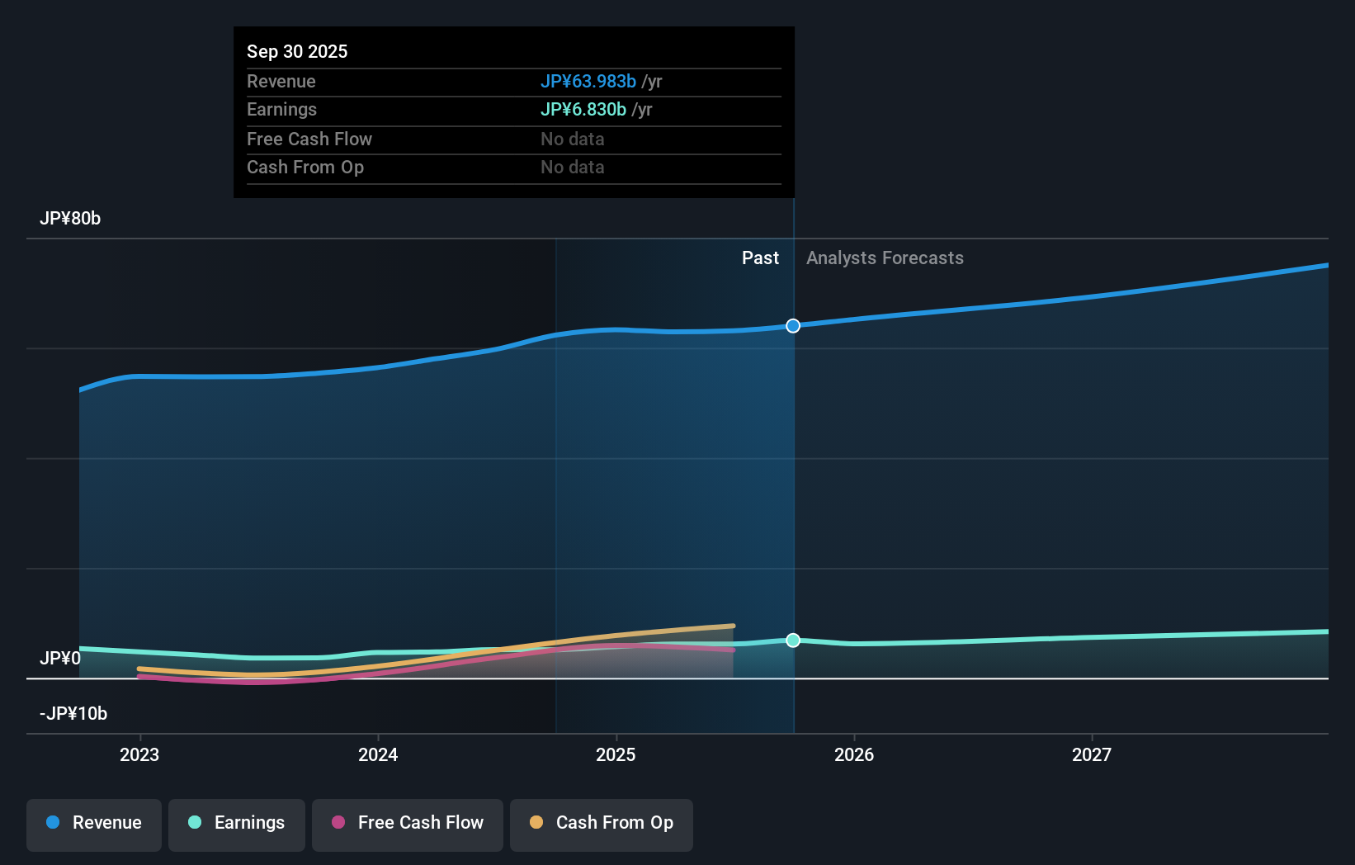
Task: Click the JP¥6.830b Earnings value link
Action: point(583,109)
